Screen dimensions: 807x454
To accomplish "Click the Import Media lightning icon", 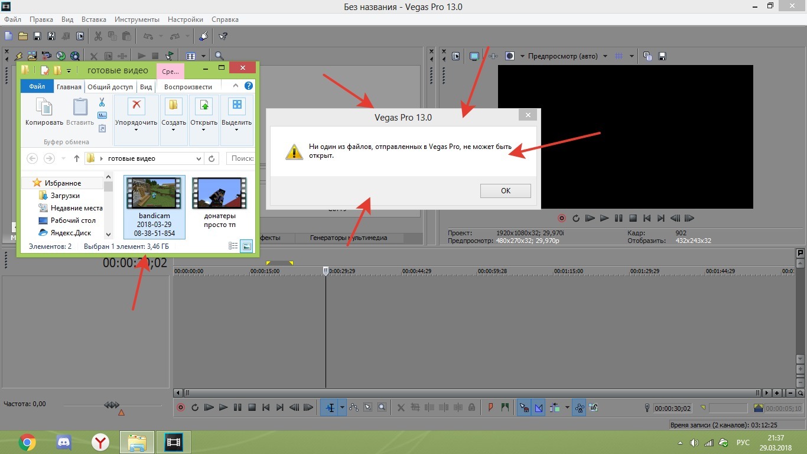I will [18, 56].
